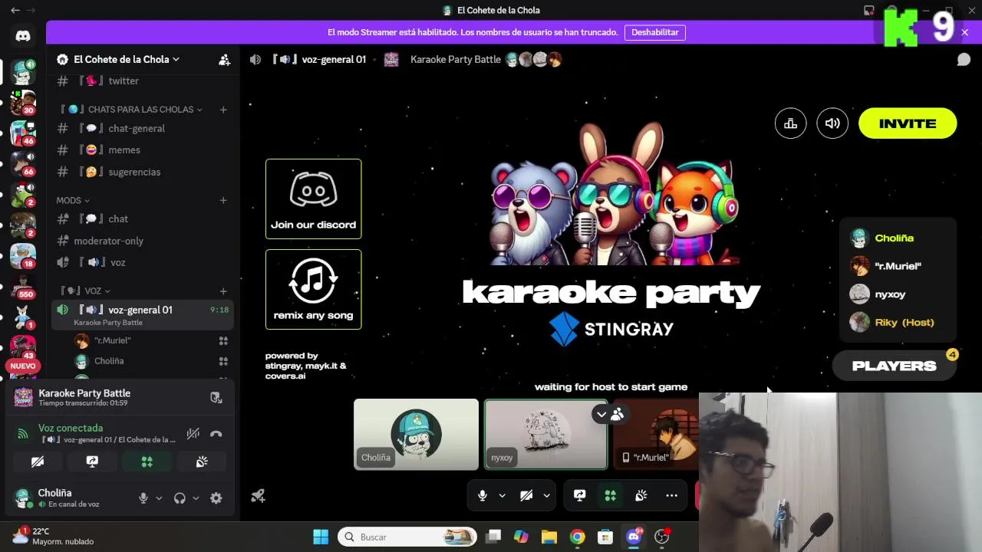Toggle deafen headphones in user panel
The height and width of the screenshot is (552, 982).
point(180,498)
